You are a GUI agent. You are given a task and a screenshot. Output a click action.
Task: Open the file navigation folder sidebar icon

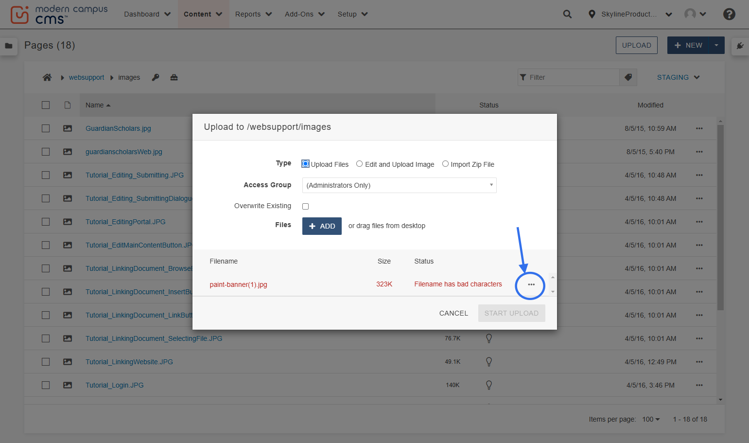tap(9, 46)
